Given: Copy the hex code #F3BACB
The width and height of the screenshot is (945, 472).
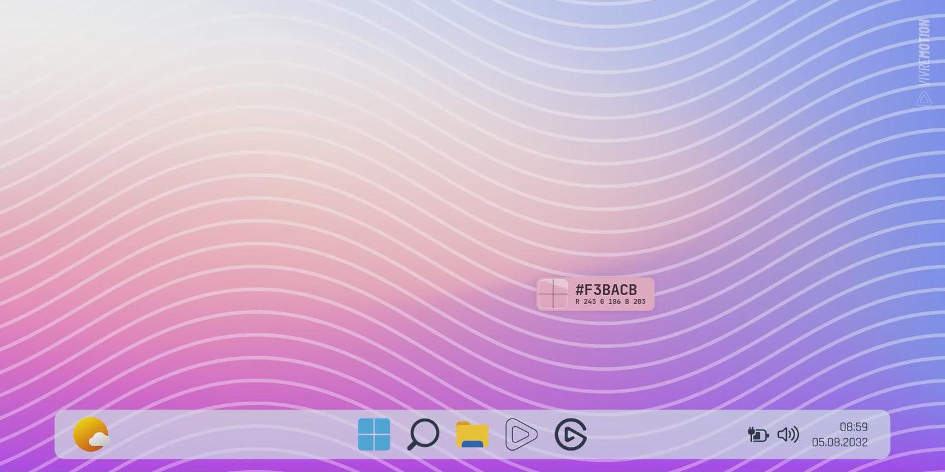Looking at the screenshot, I should point(606,289).
